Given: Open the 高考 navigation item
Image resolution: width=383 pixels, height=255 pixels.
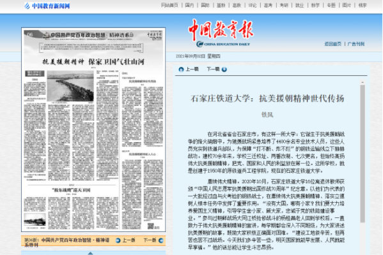Looking at the screenshot, I should pos(268,5).
